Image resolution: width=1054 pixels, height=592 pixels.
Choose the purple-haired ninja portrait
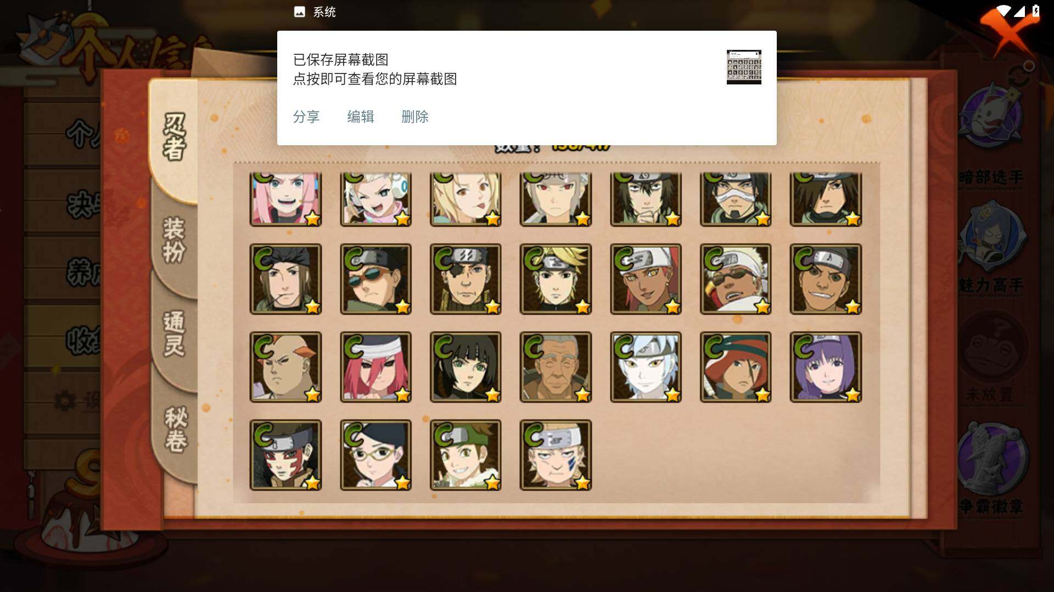coord(826,367)
